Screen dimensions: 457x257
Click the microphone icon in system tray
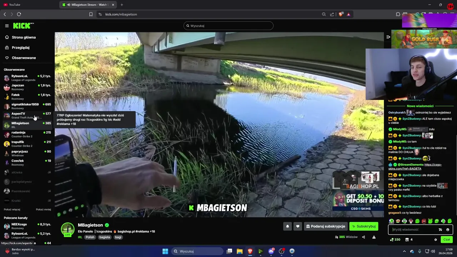point(420,251)
